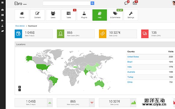Click the Country column header
The width and height of the screenshot is (175, 109).
[131, 52]
